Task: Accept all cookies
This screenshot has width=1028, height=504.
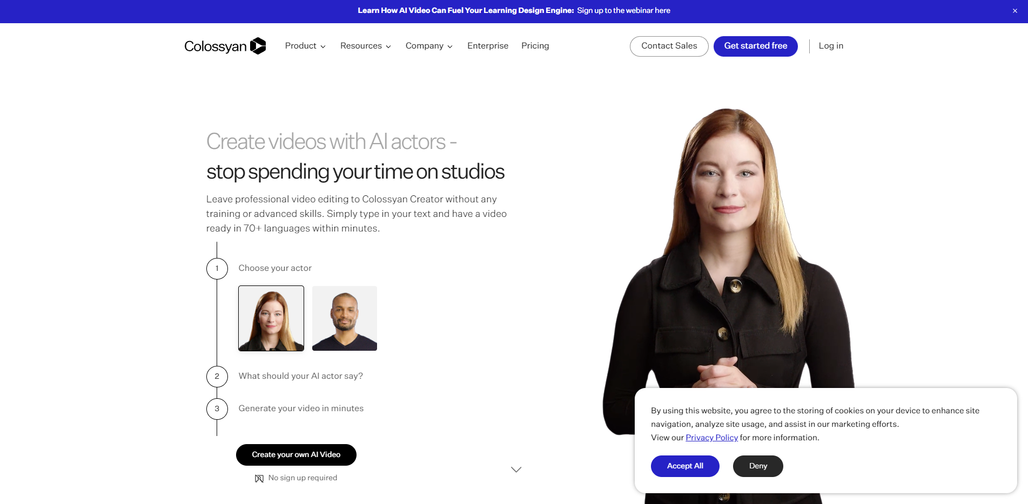Action: (x=685, y=466)
